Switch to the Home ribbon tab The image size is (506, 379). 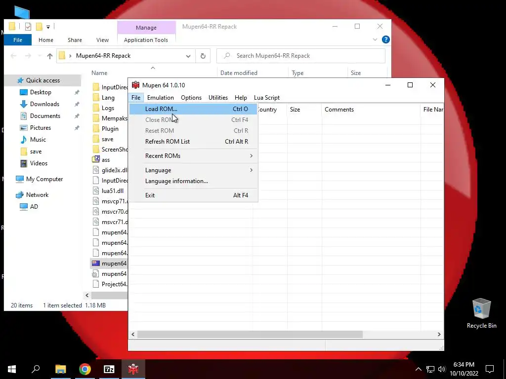tap(46, 40)
